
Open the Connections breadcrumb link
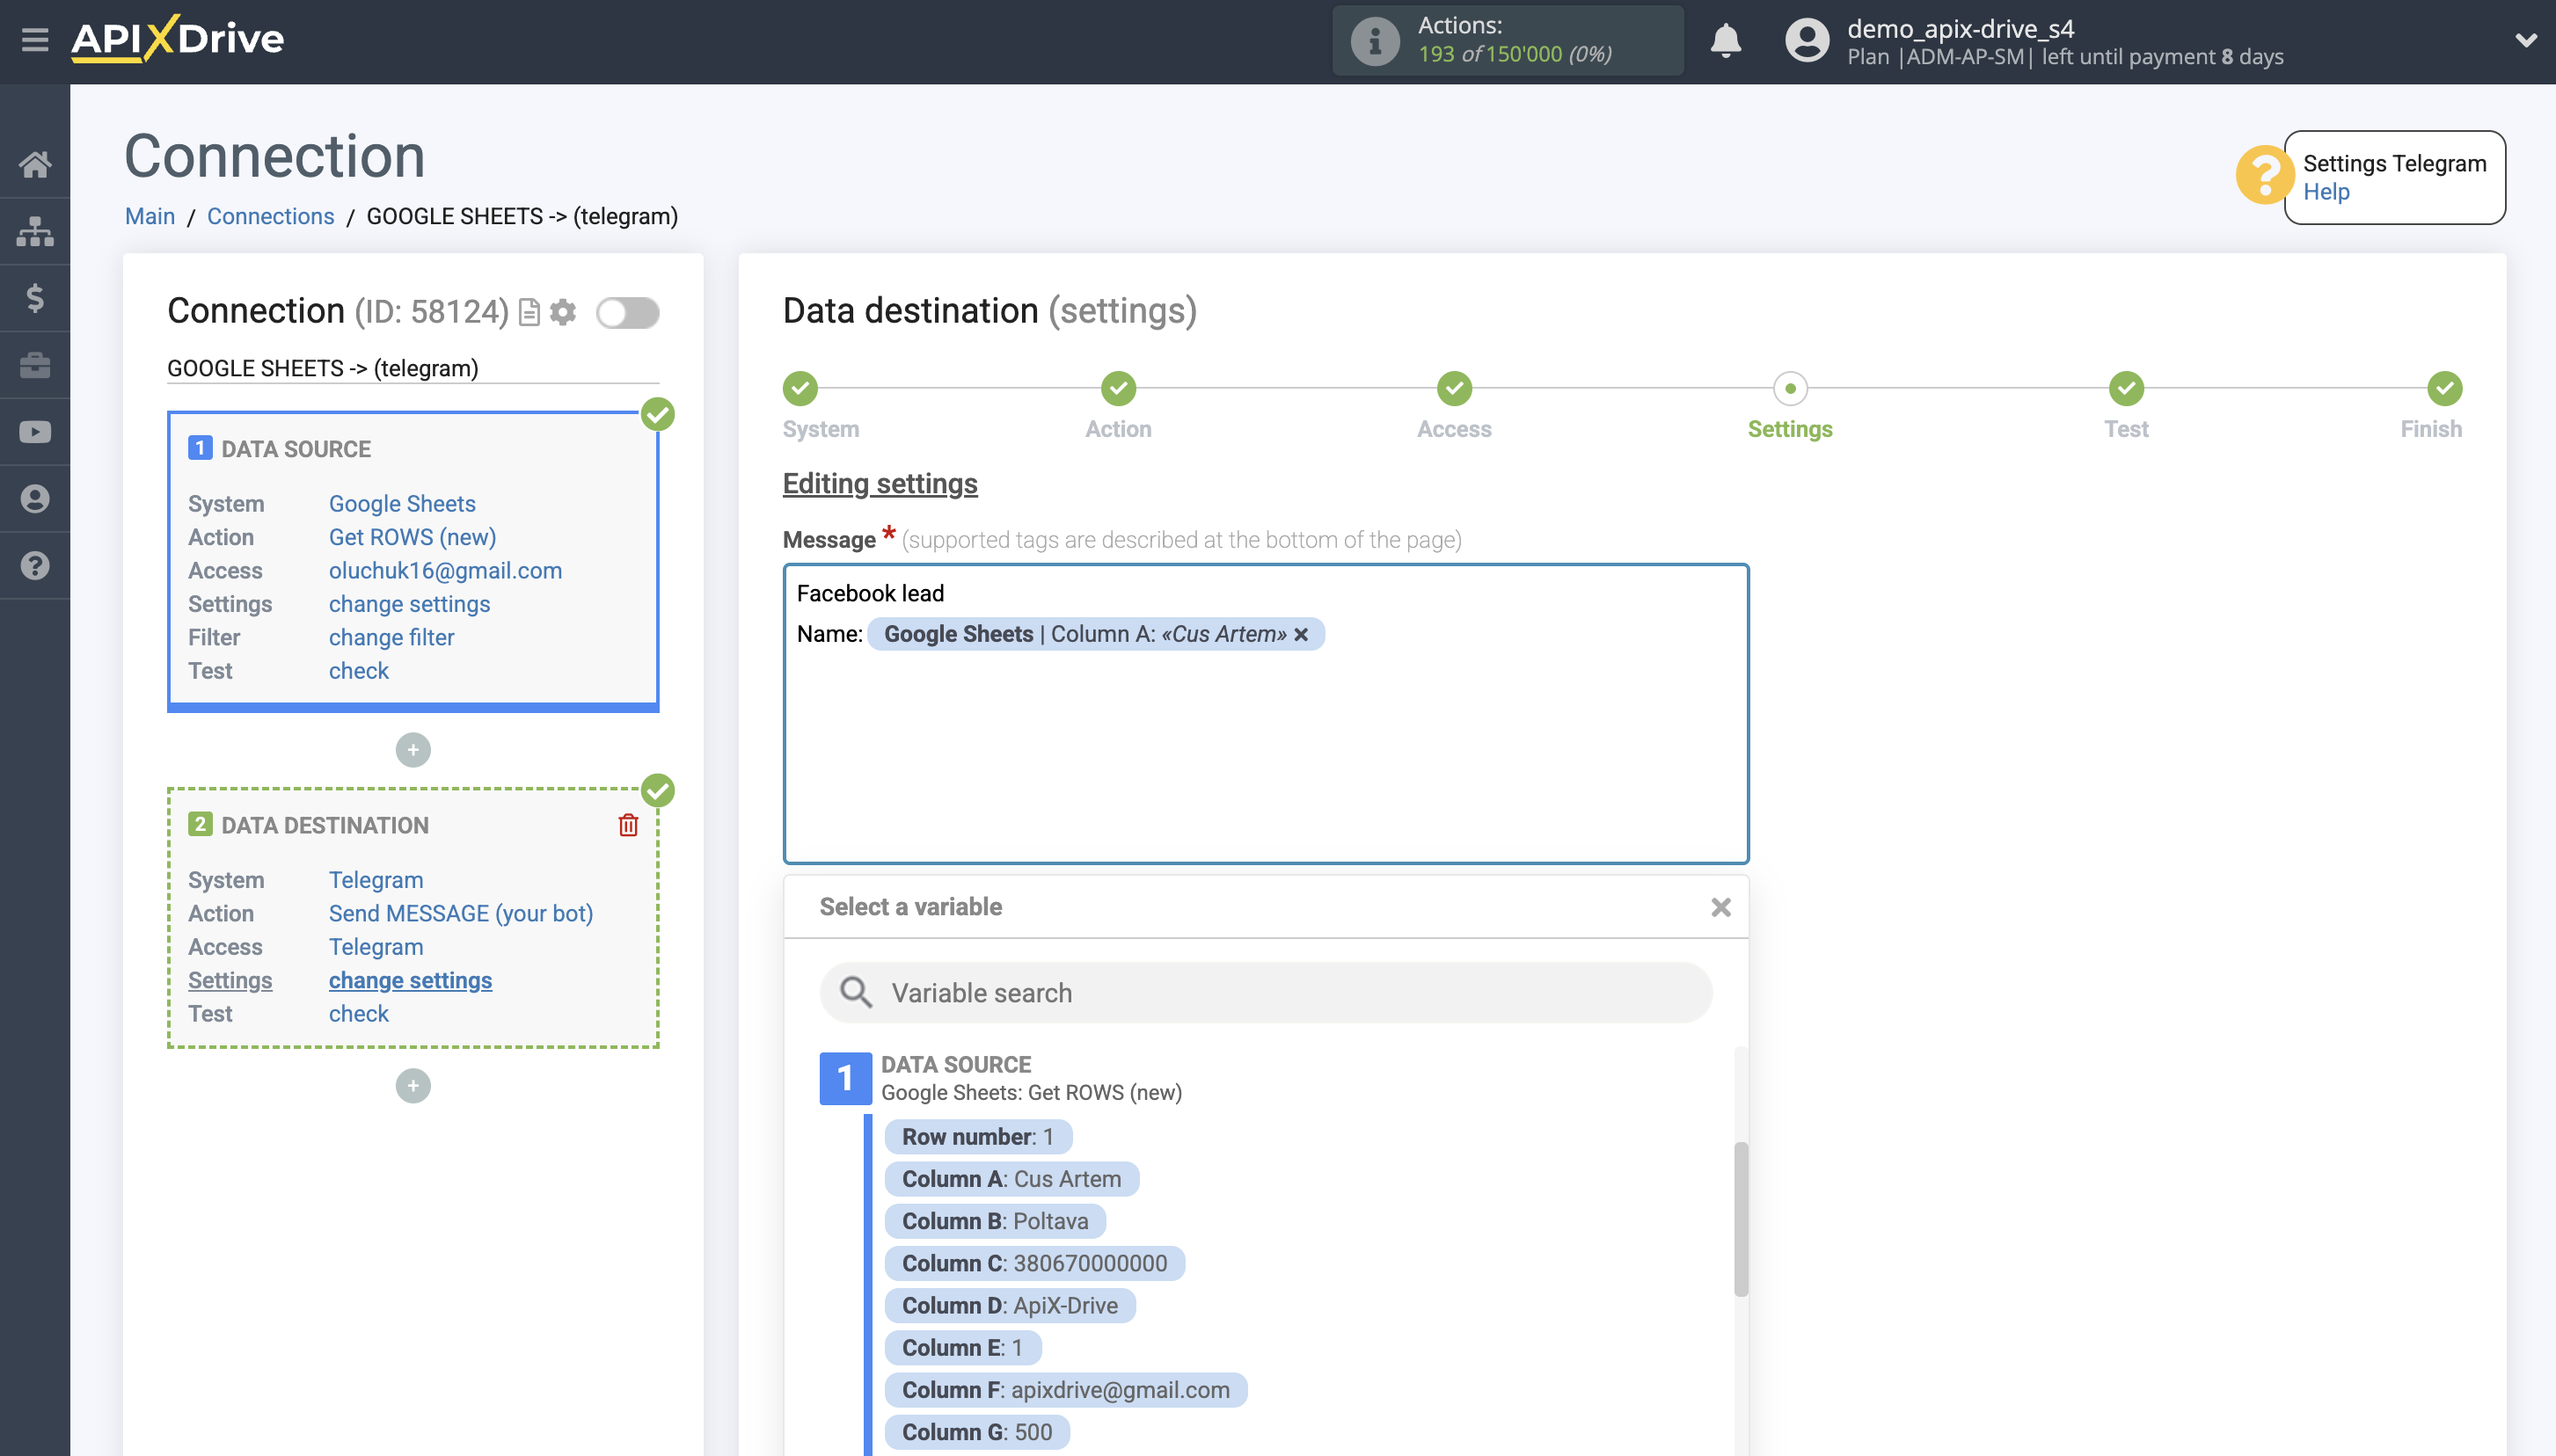(x=270, y=216)
